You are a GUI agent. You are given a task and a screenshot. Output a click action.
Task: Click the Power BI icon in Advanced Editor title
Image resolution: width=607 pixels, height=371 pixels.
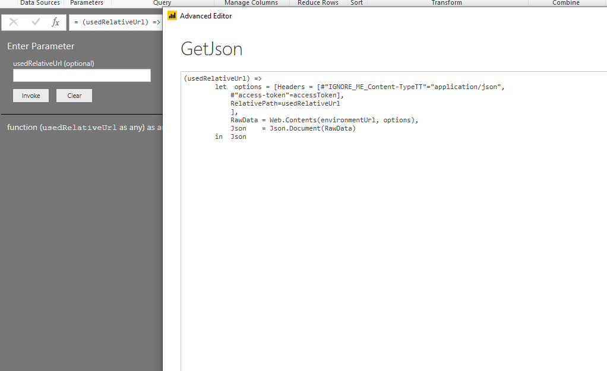[x=172, y=16]
